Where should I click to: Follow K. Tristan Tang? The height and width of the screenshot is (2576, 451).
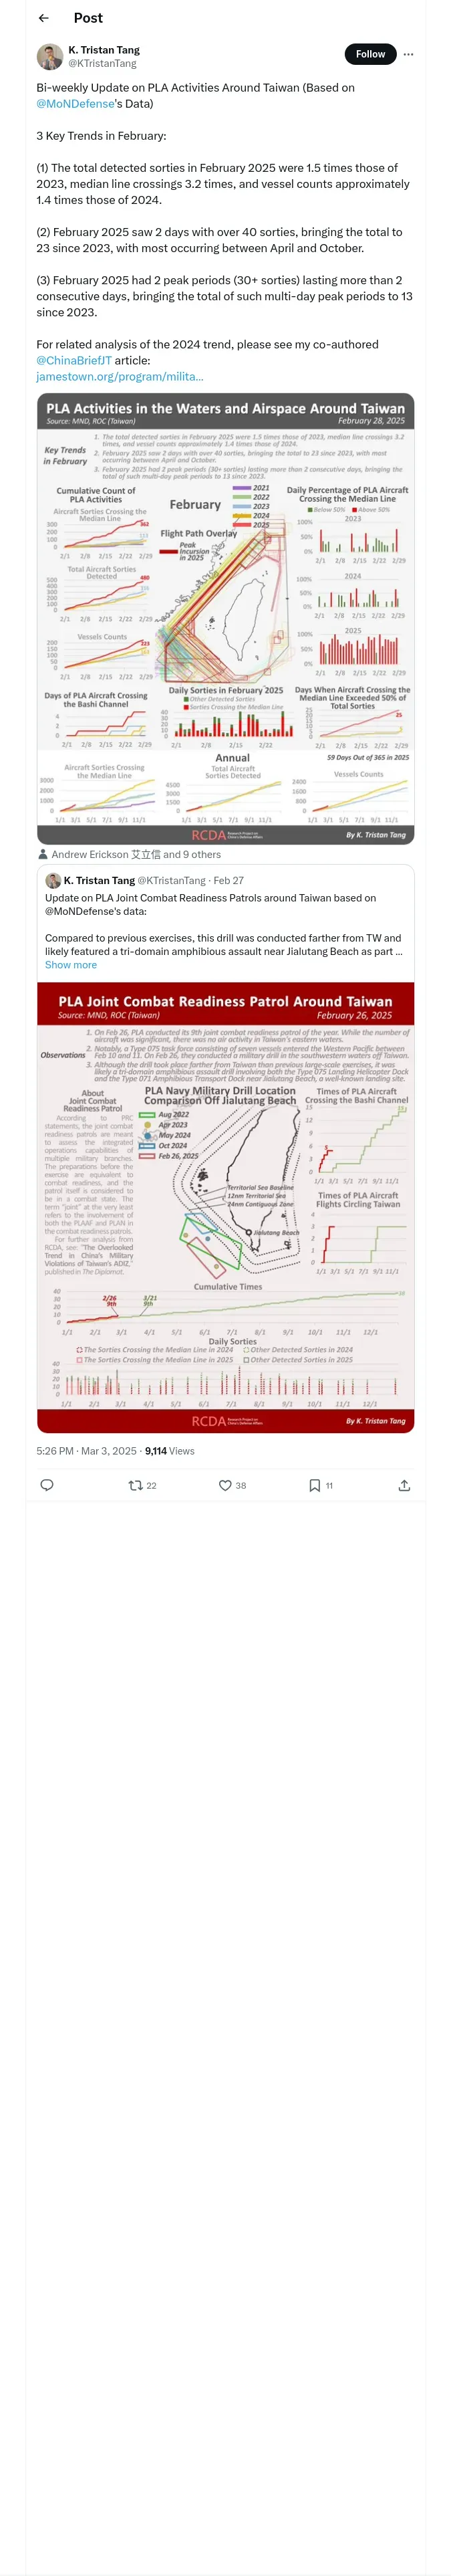tap(370, 54)
